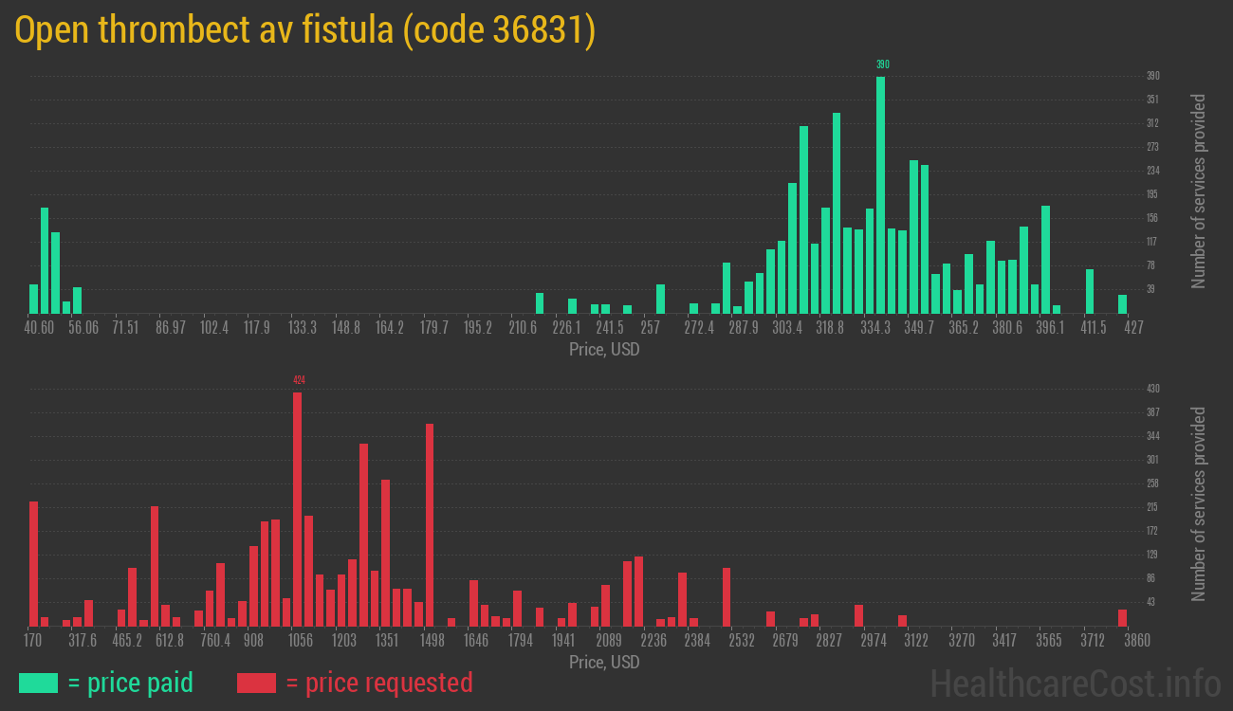
Task: Click the 1056 tick on red chart axis
Action: point(300,641)
